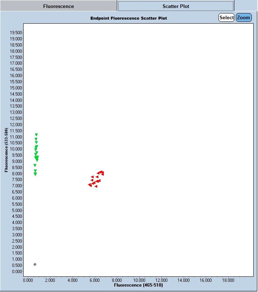Click the gray circle data point
The height and width of the screenshot is (292, 258).
35,264
